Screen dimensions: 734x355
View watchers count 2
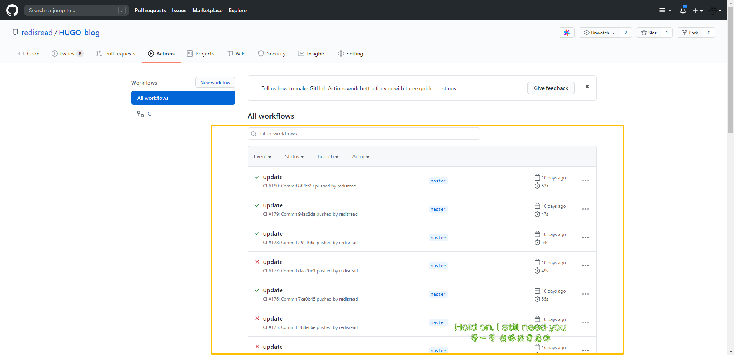626,33
